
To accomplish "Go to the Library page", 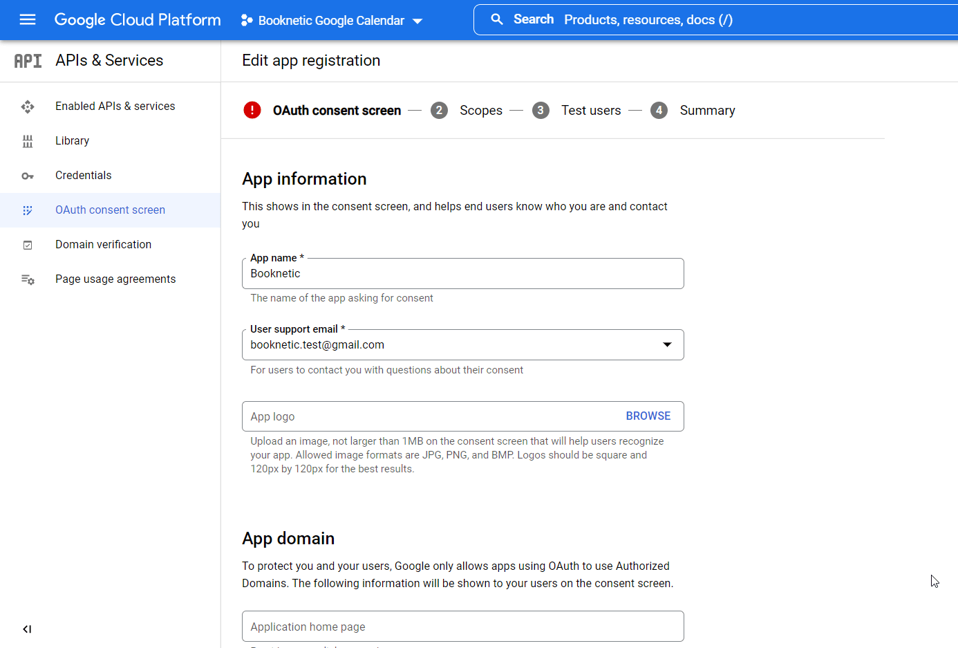I will click(x=72, y=140).
